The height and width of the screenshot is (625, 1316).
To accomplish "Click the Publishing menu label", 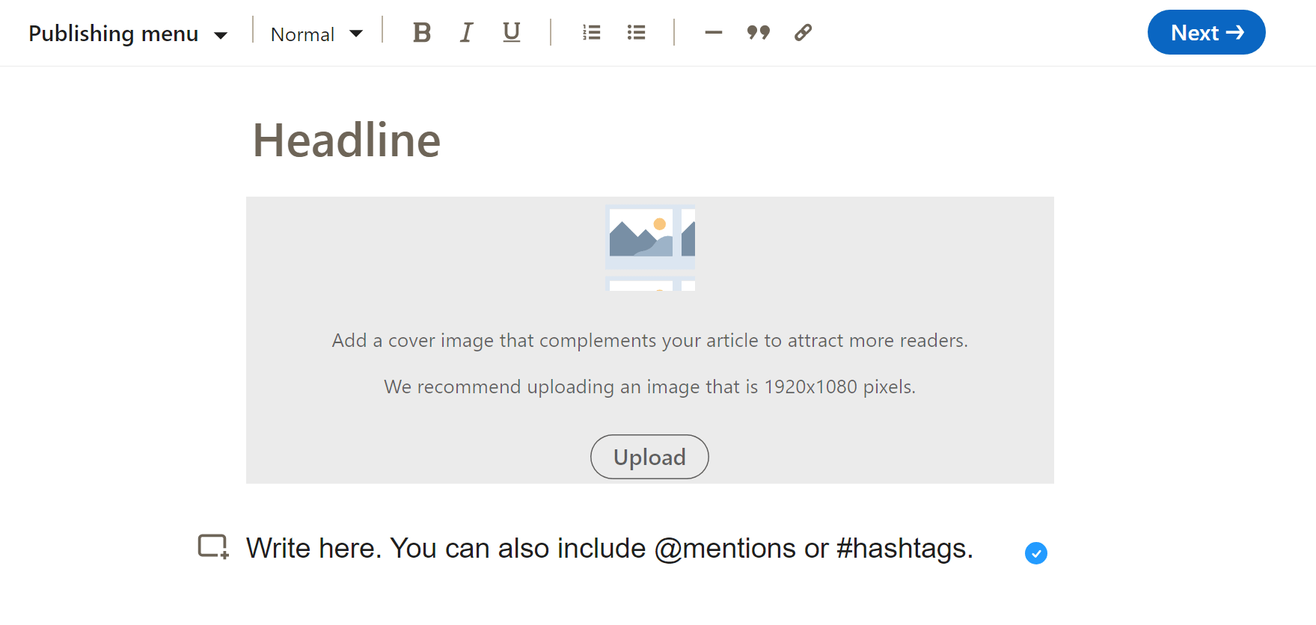I will point(112,33).
